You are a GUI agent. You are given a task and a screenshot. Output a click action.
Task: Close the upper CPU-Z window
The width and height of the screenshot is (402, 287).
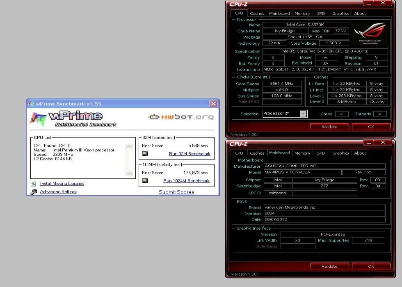coord(383,3)
